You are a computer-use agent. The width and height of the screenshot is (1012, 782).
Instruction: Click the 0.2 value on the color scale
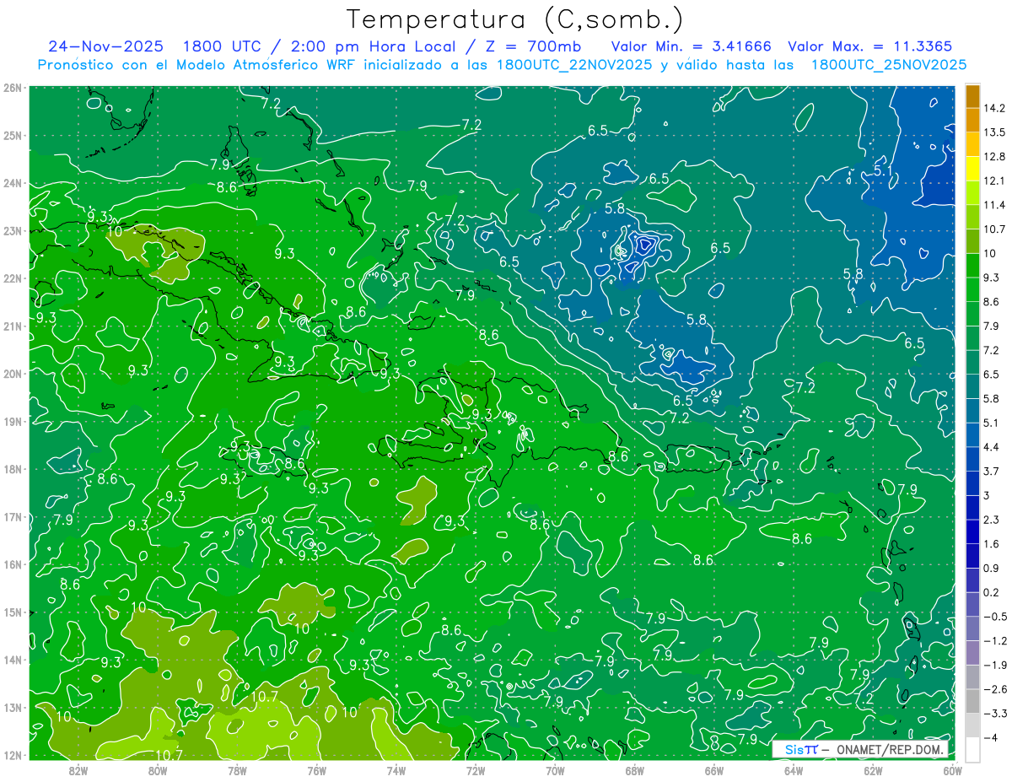point(991,592)
